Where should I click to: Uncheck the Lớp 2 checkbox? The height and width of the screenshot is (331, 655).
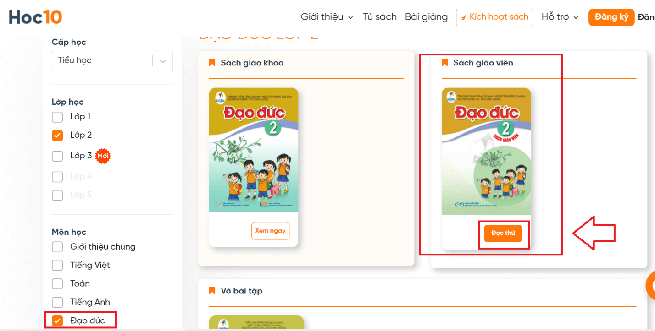(57, 136)
